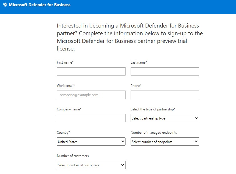This screenshot has width=236, height=174.
Task: Focus the Last name text field
Action: [x=165, y=71]
